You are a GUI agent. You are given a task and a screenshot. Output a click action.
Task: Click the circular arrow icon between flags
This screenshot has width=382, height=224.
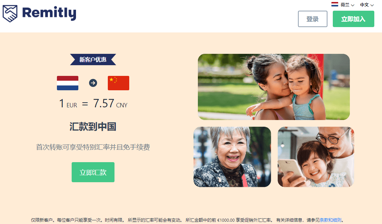(93, 83)
